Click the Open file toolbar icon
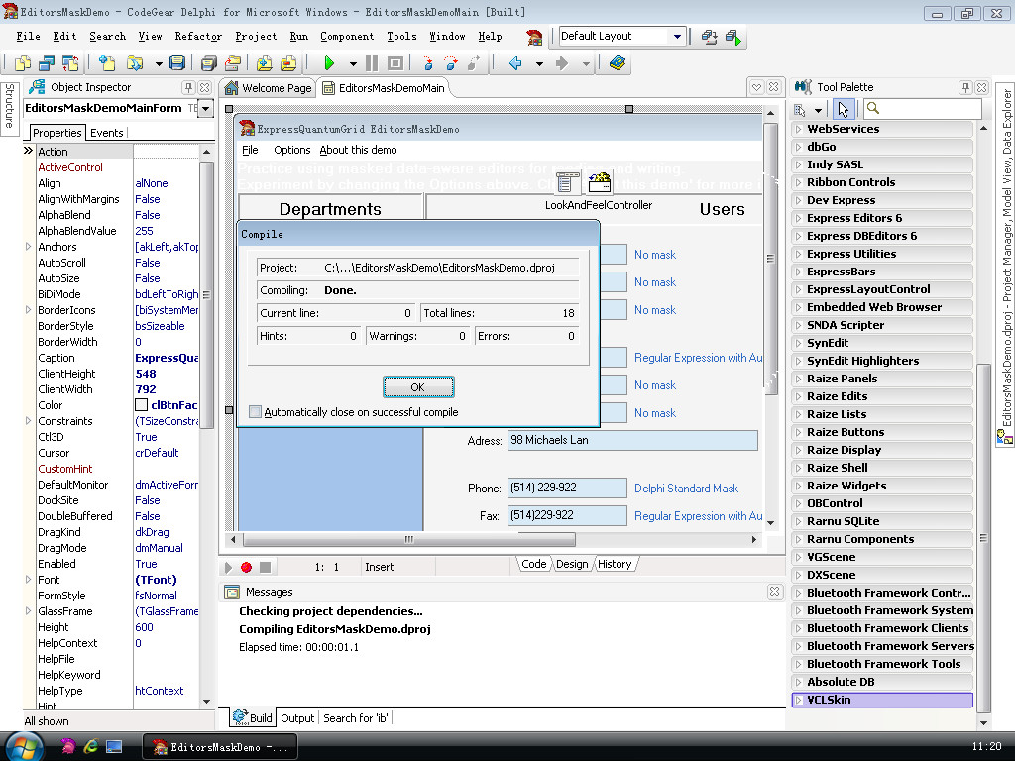The height and width of the screenshot is (761, 1015). pos(135,63)
